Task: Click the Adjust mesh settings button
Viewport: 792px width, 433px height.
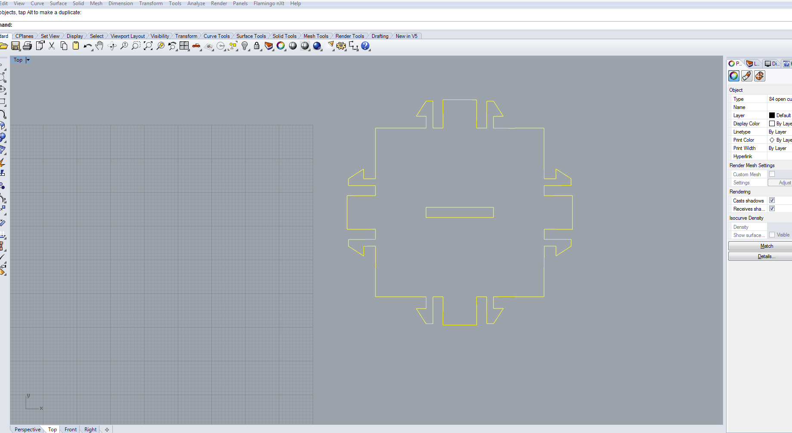Action: click(780, 183)
